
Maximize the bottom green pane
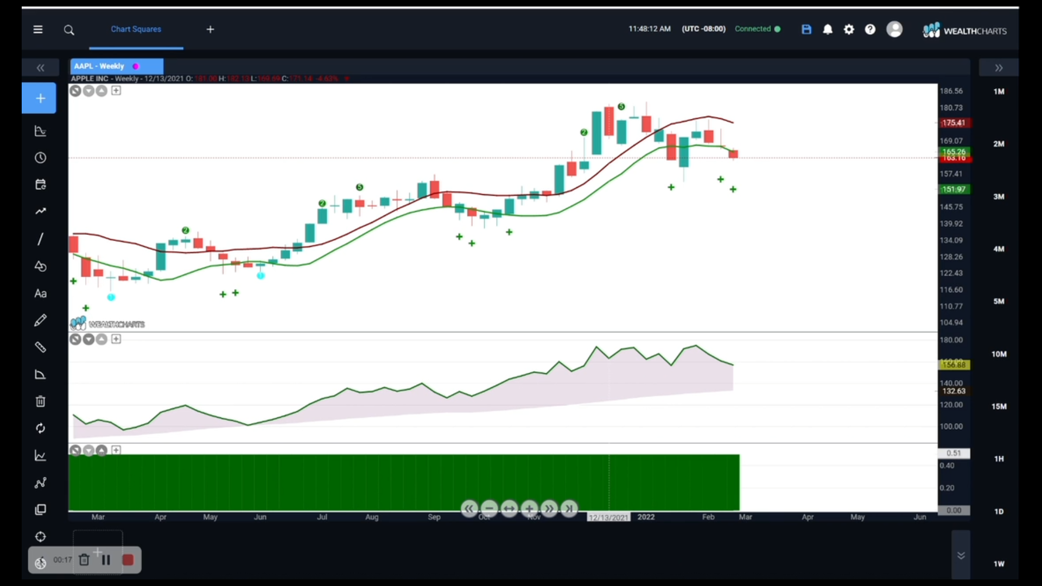coord(116,450)
